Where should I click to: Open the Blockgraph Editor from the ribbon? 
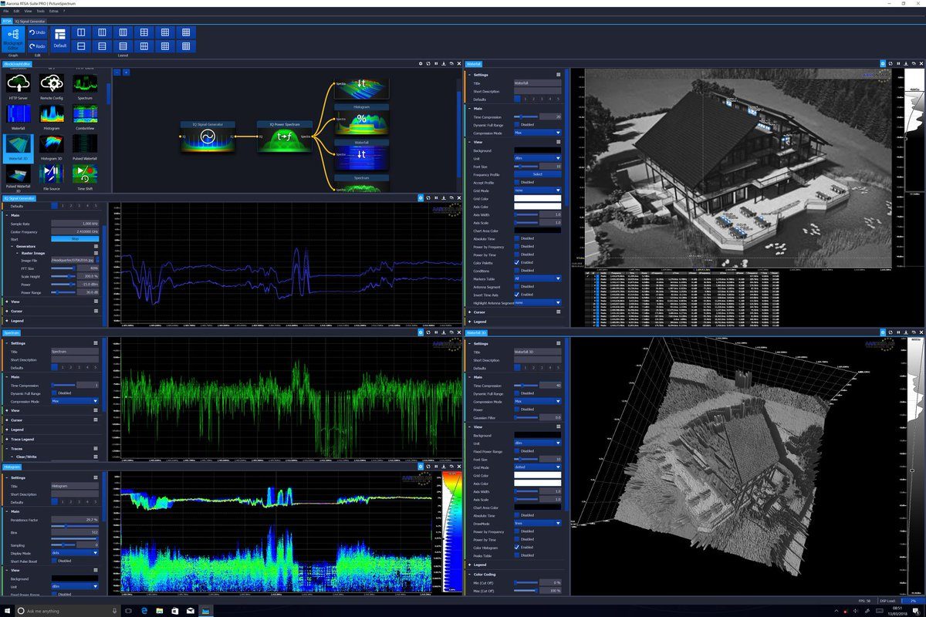pyautogui.click(x=13, y=39)
